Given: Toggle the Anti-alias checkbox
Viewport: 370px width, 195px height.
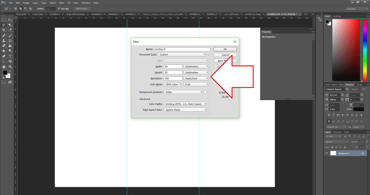Looking at the screenshot, I should point(59,9).
